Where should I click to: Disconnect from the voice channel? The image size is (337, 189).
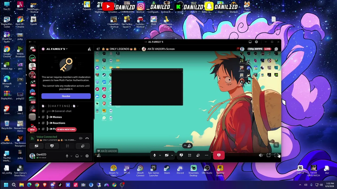click(x=87, y=138)
